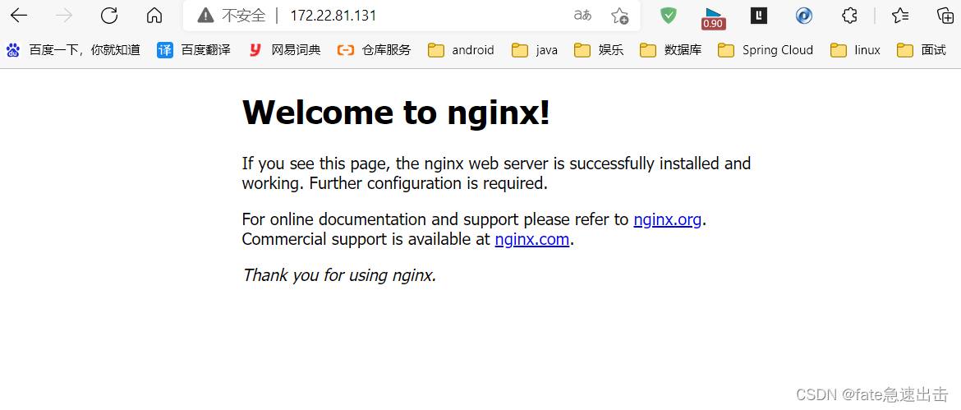961x410 pixels.
Task: Open the 仓库服务 bookmark
Action: (x=374, y=50)
